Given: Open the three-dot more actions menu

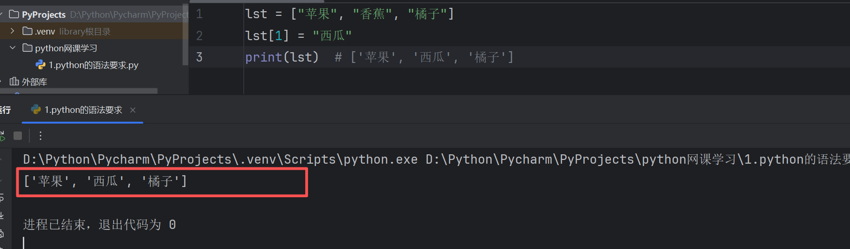Looking at the screenshot, I should tap(41, 136).
